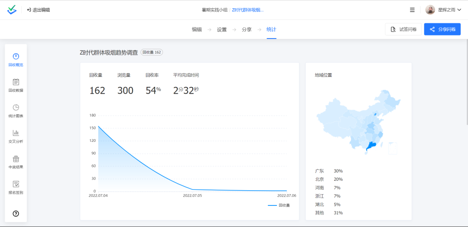Open the 回收数据 sidebar icon
The height and width of the screenshot is (227, 468).
coord(16,82)
